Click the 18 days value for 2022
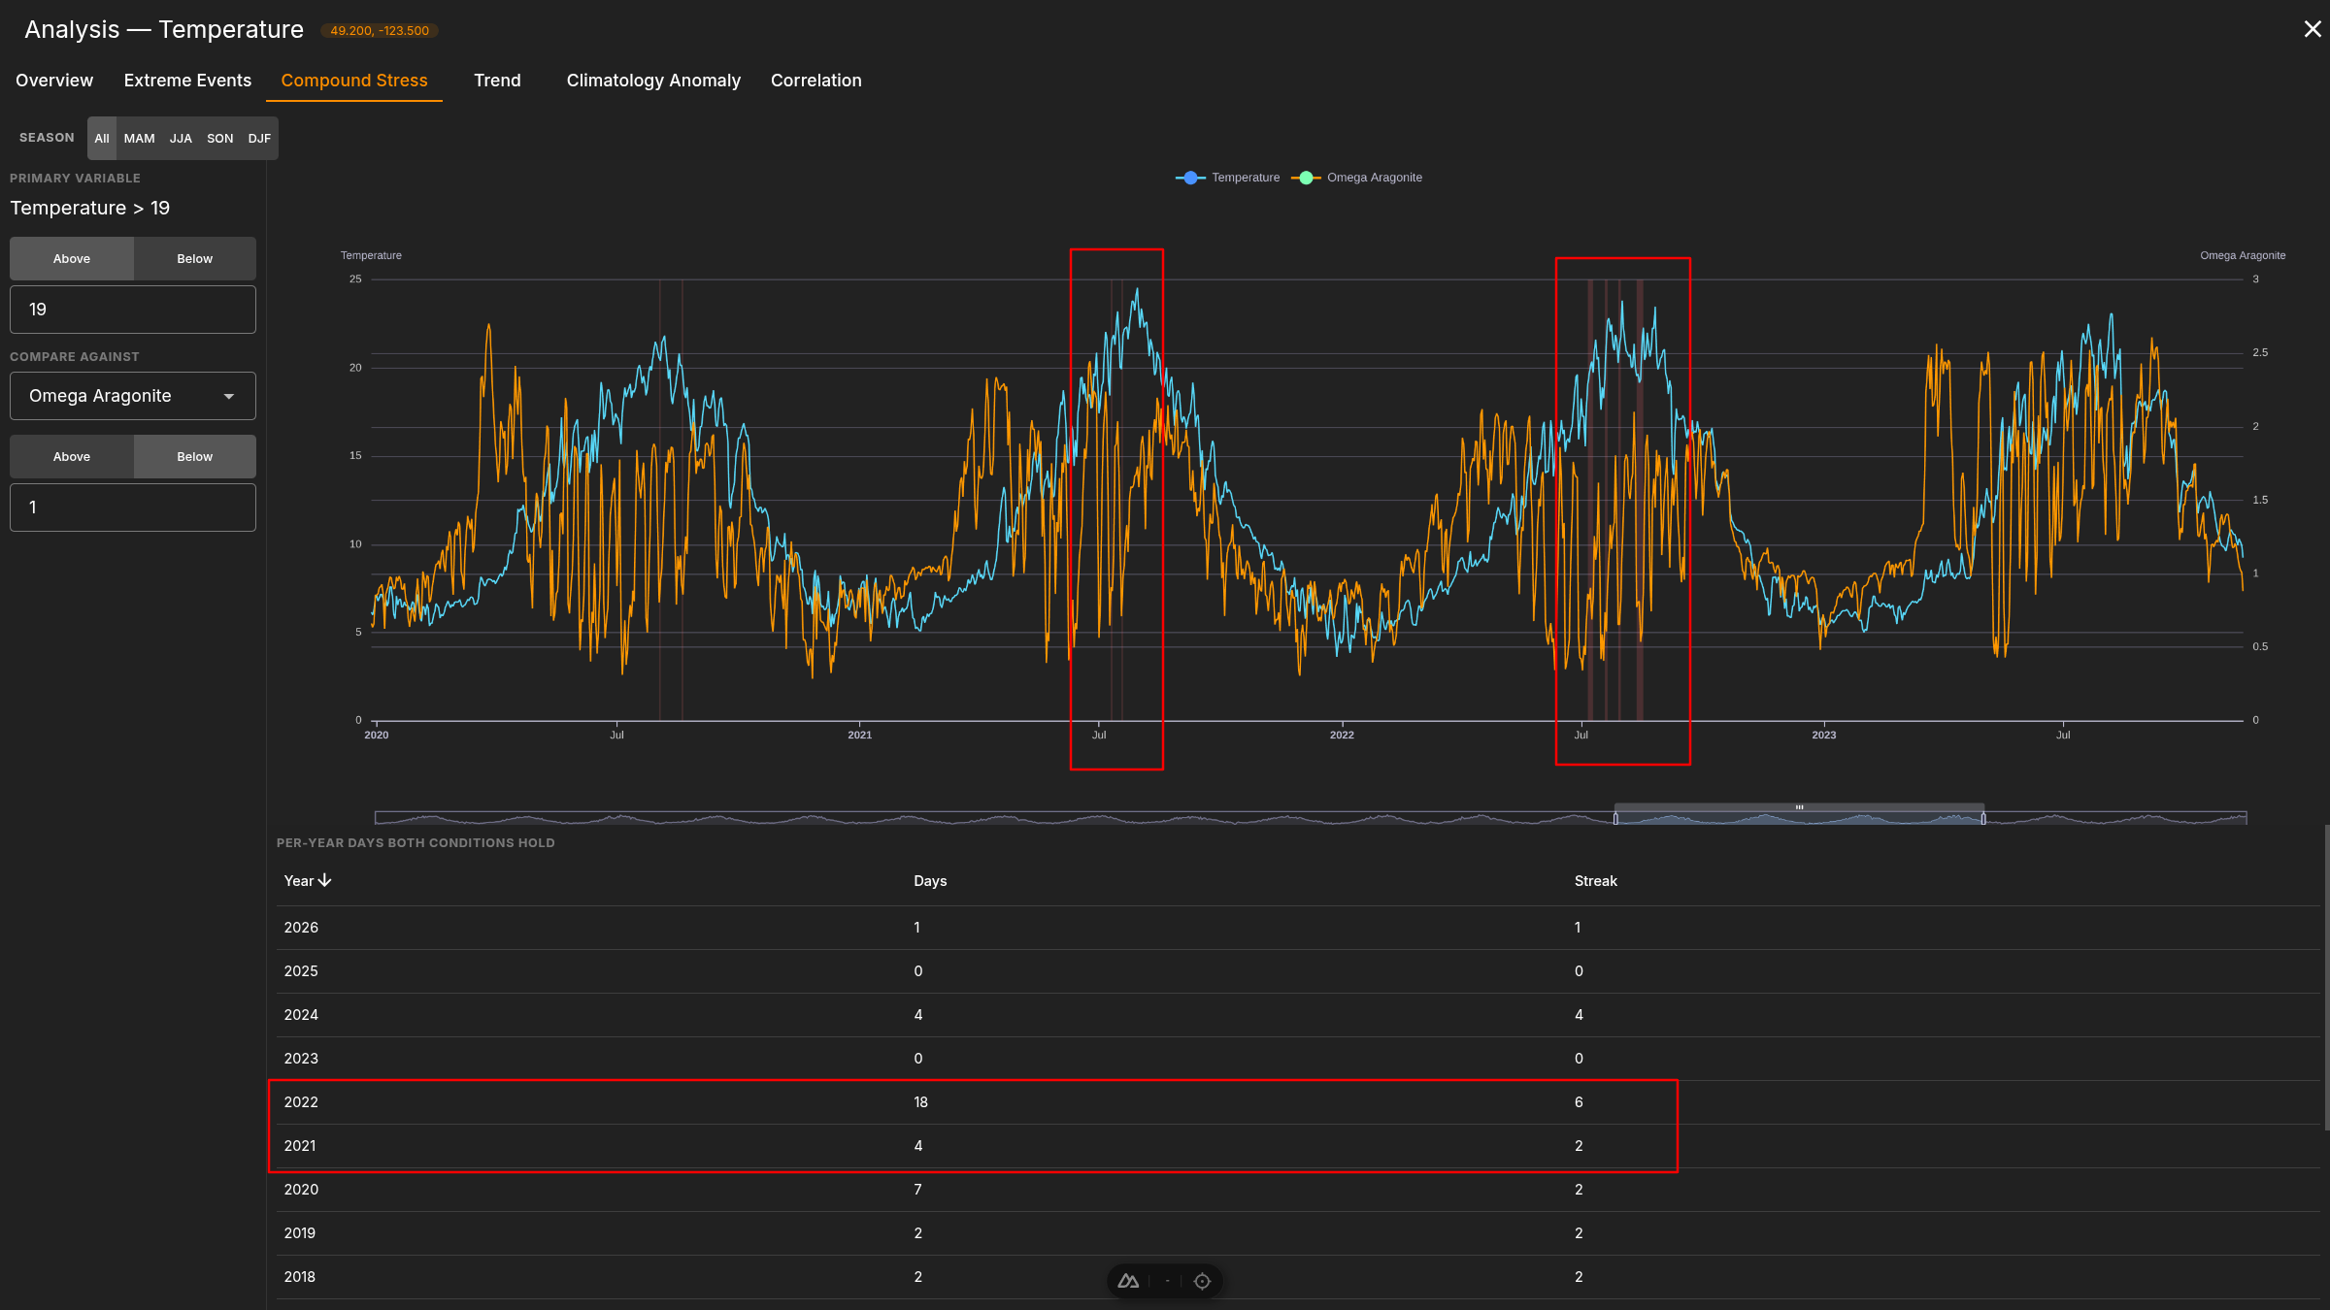The width and height of the screenshot is (2330, 1310). (x=920, y=1102)
